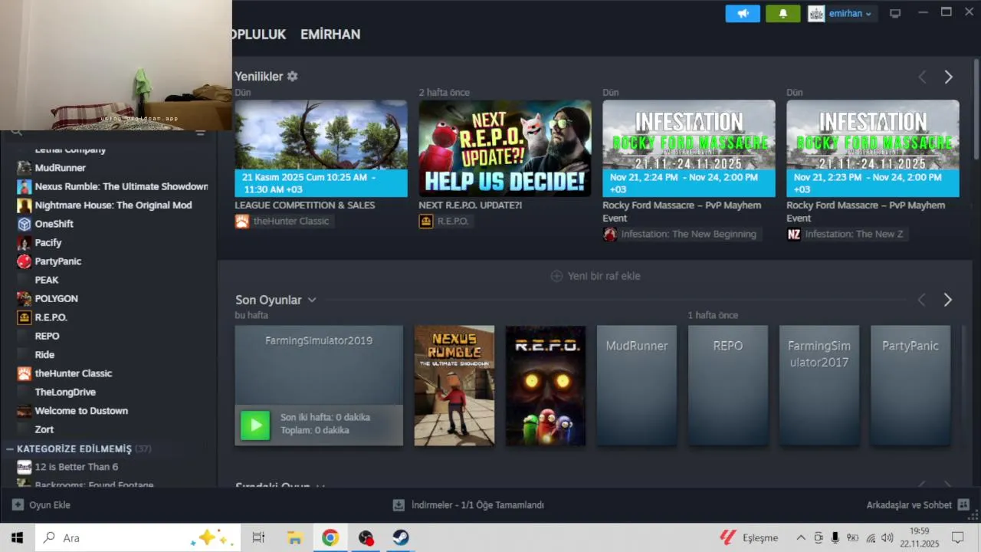The height and width of the screenshot is (552, 981).
Task: Play FarmingSimulator2019 with green play button
Action: (255, 425)
